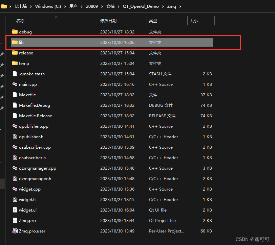275x245 pixels.
Task: Select the .qmake.stash file icon
Action: click(x=15, y=74)
